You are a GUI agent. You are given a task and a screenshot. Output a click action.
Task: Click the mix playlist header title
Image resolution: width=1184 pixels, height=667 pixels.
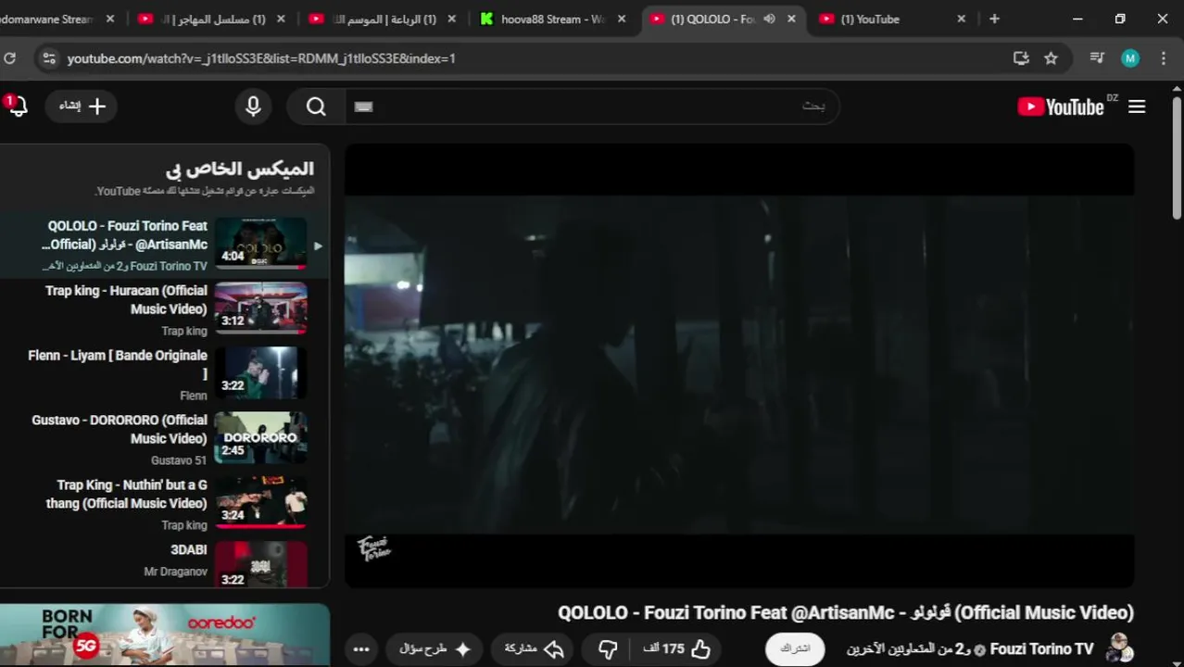(x=240, y=169)
